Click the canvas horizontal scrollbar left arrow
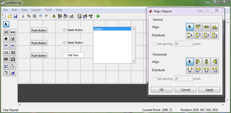This screenshot has height=113, width=231. tap(20, 105)
